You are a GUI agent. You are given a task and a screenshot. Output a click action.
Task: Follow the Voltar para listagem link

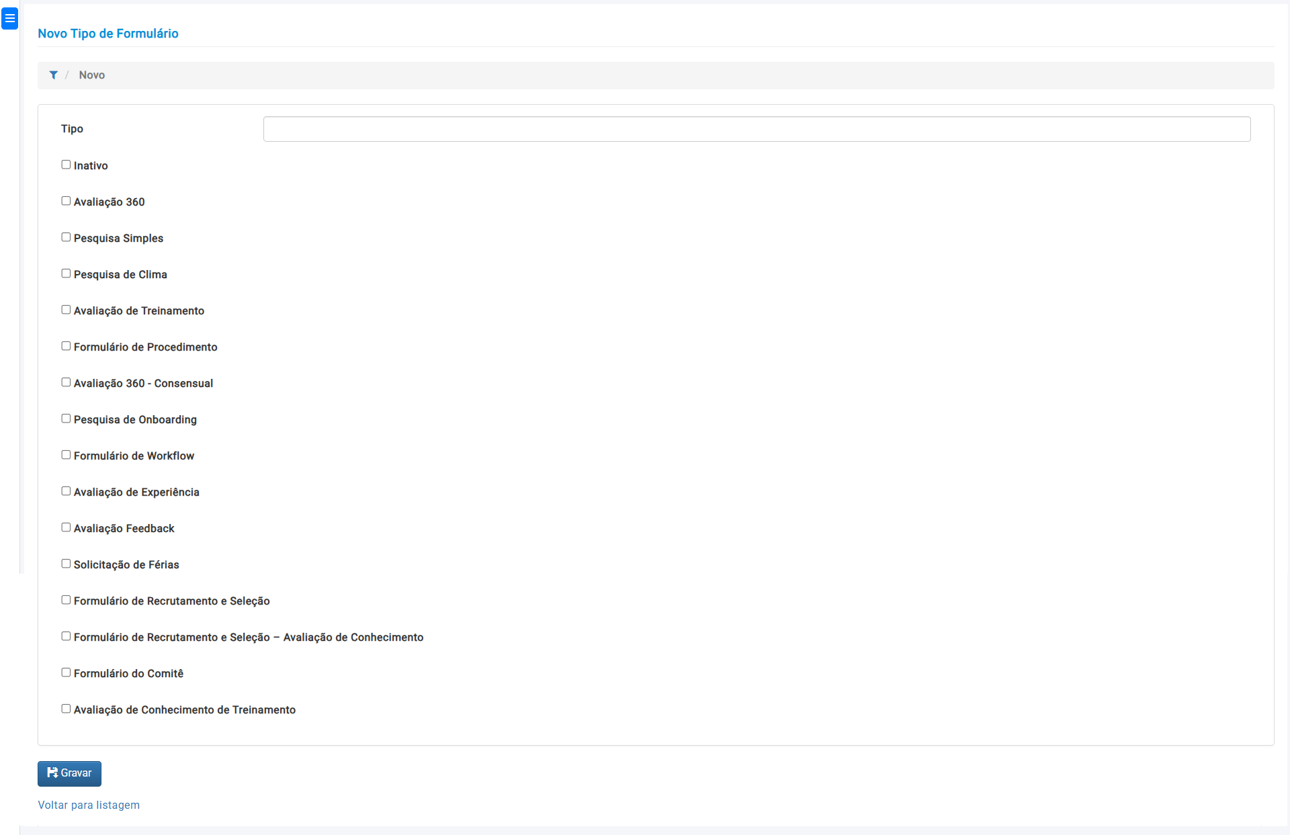pos(89,805)
